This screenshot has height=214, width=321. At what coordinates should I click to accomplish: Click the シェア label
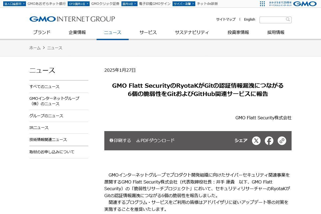pyautogui.click(x=241, y=140)
